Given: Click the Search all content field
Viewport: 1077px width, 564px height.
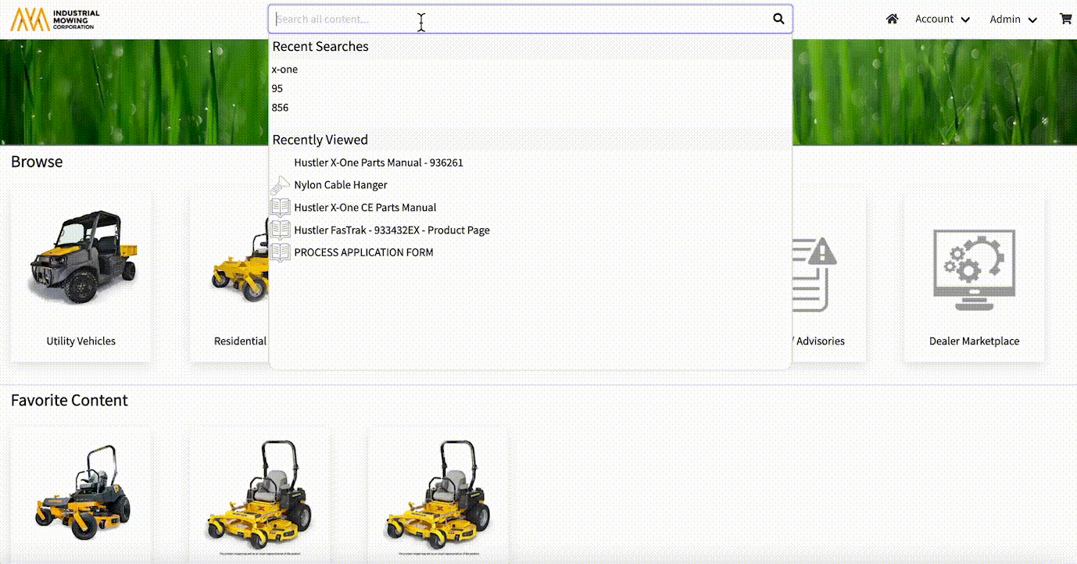Looking at the screenshot, I should pos(516,19).
